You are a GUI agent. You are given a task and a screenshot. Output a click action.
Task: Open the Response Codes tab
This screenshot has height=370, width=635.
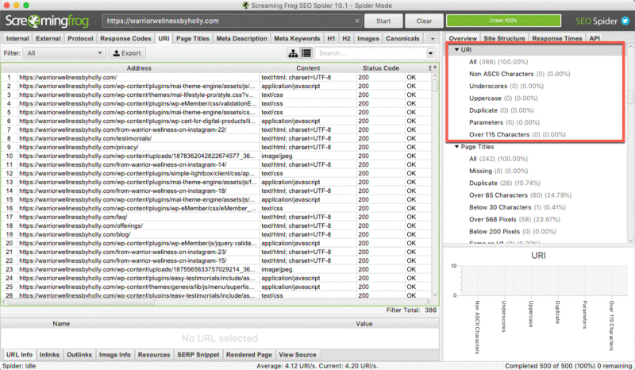pos(125,38)
